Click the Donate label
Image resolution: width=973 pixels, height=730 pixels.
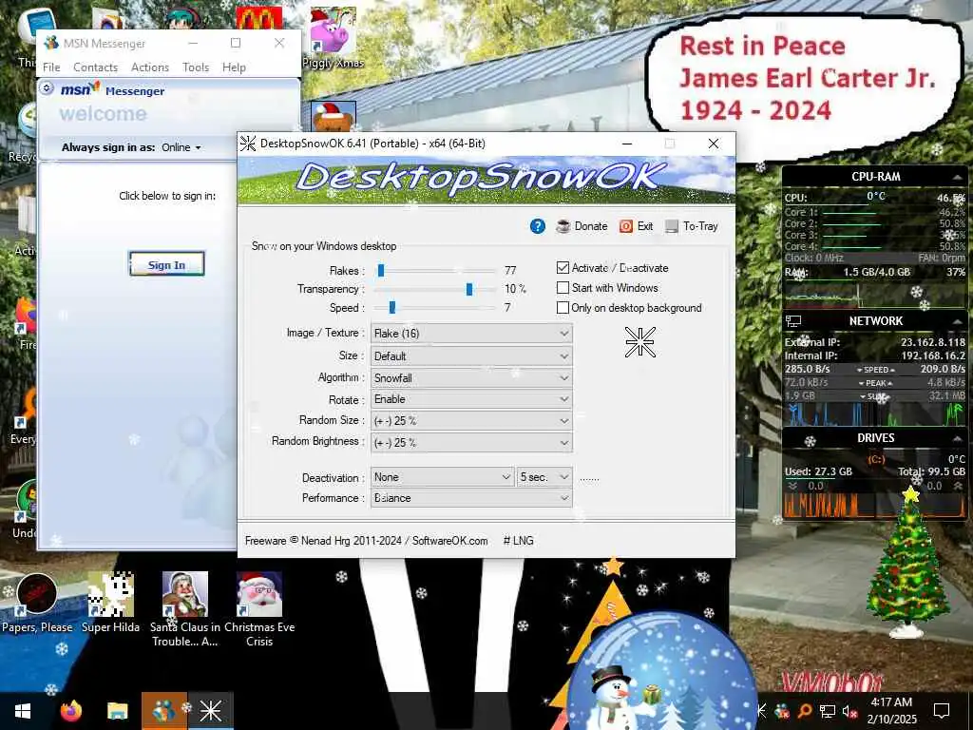[x=591, y=226]
